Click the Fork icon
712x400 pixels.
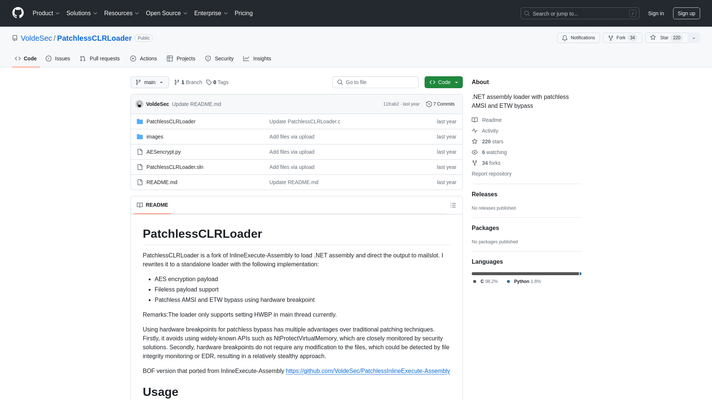(x=611, y=38)
